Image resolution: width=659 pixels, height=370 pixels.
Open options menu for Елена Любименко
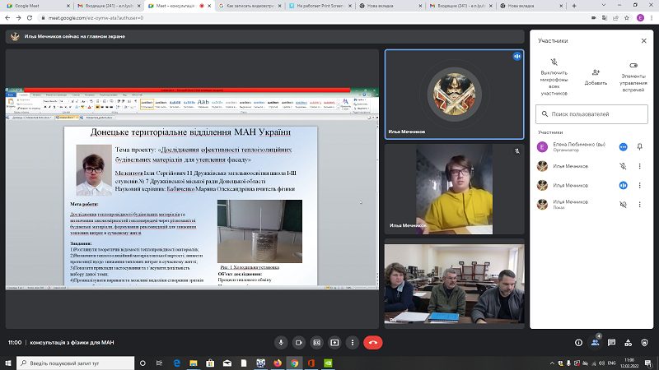[624, 147]
